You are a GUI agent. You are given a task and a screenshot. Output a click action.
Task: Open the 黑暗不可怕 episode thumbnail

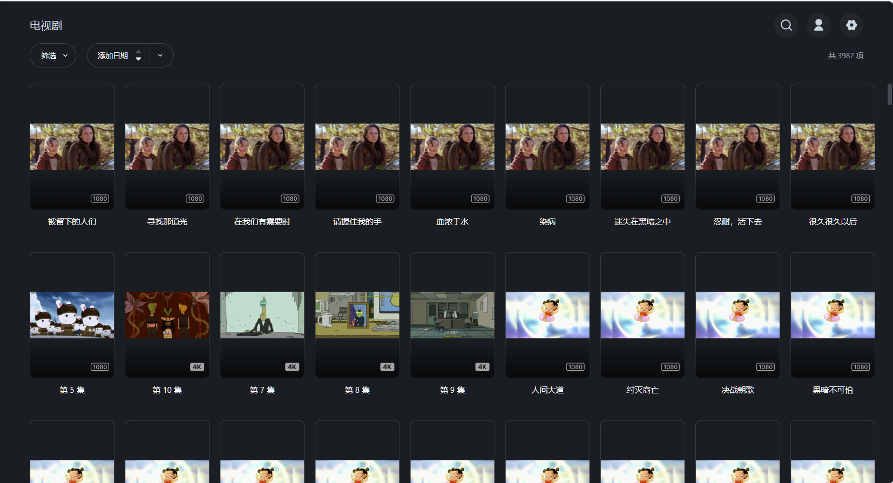(833, 315)
